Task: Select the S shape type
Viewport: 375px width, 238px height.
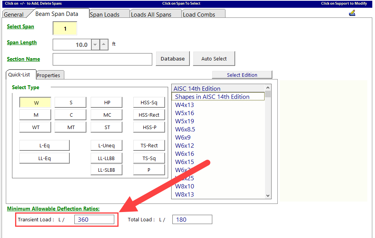Action: [71, 103]
